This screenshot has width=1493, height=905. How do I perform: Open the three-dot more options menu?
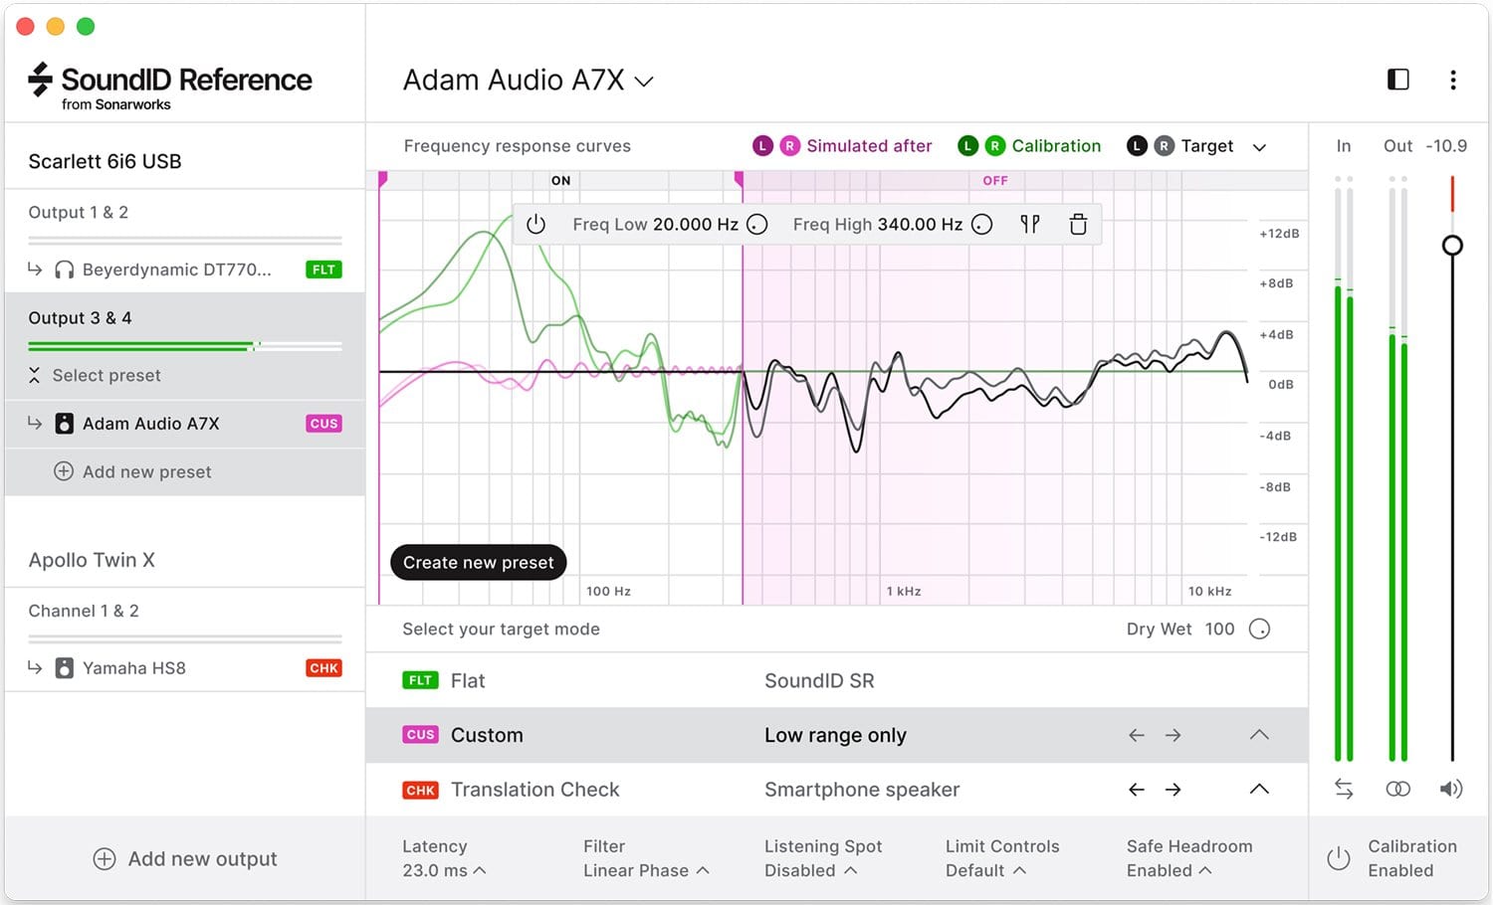click(1453, 80)
